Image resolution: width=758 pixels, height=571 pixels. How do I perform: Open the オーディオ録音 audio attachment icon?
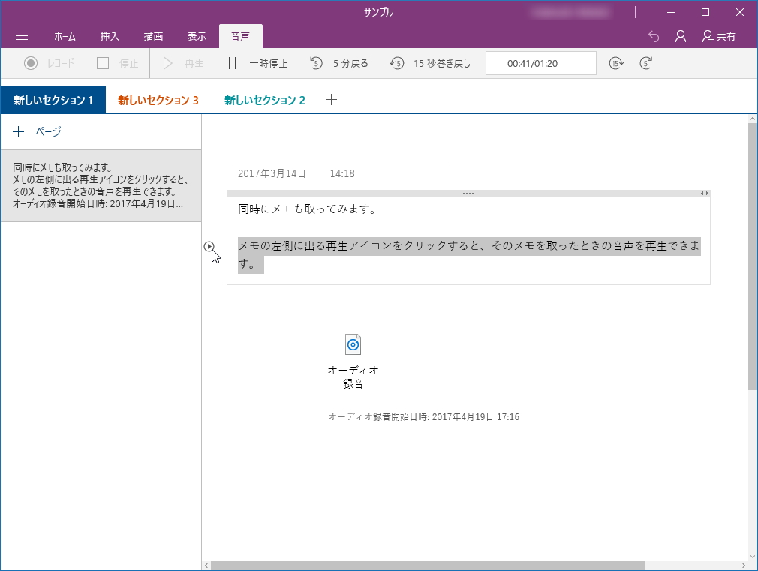click(x=353, y=344)
